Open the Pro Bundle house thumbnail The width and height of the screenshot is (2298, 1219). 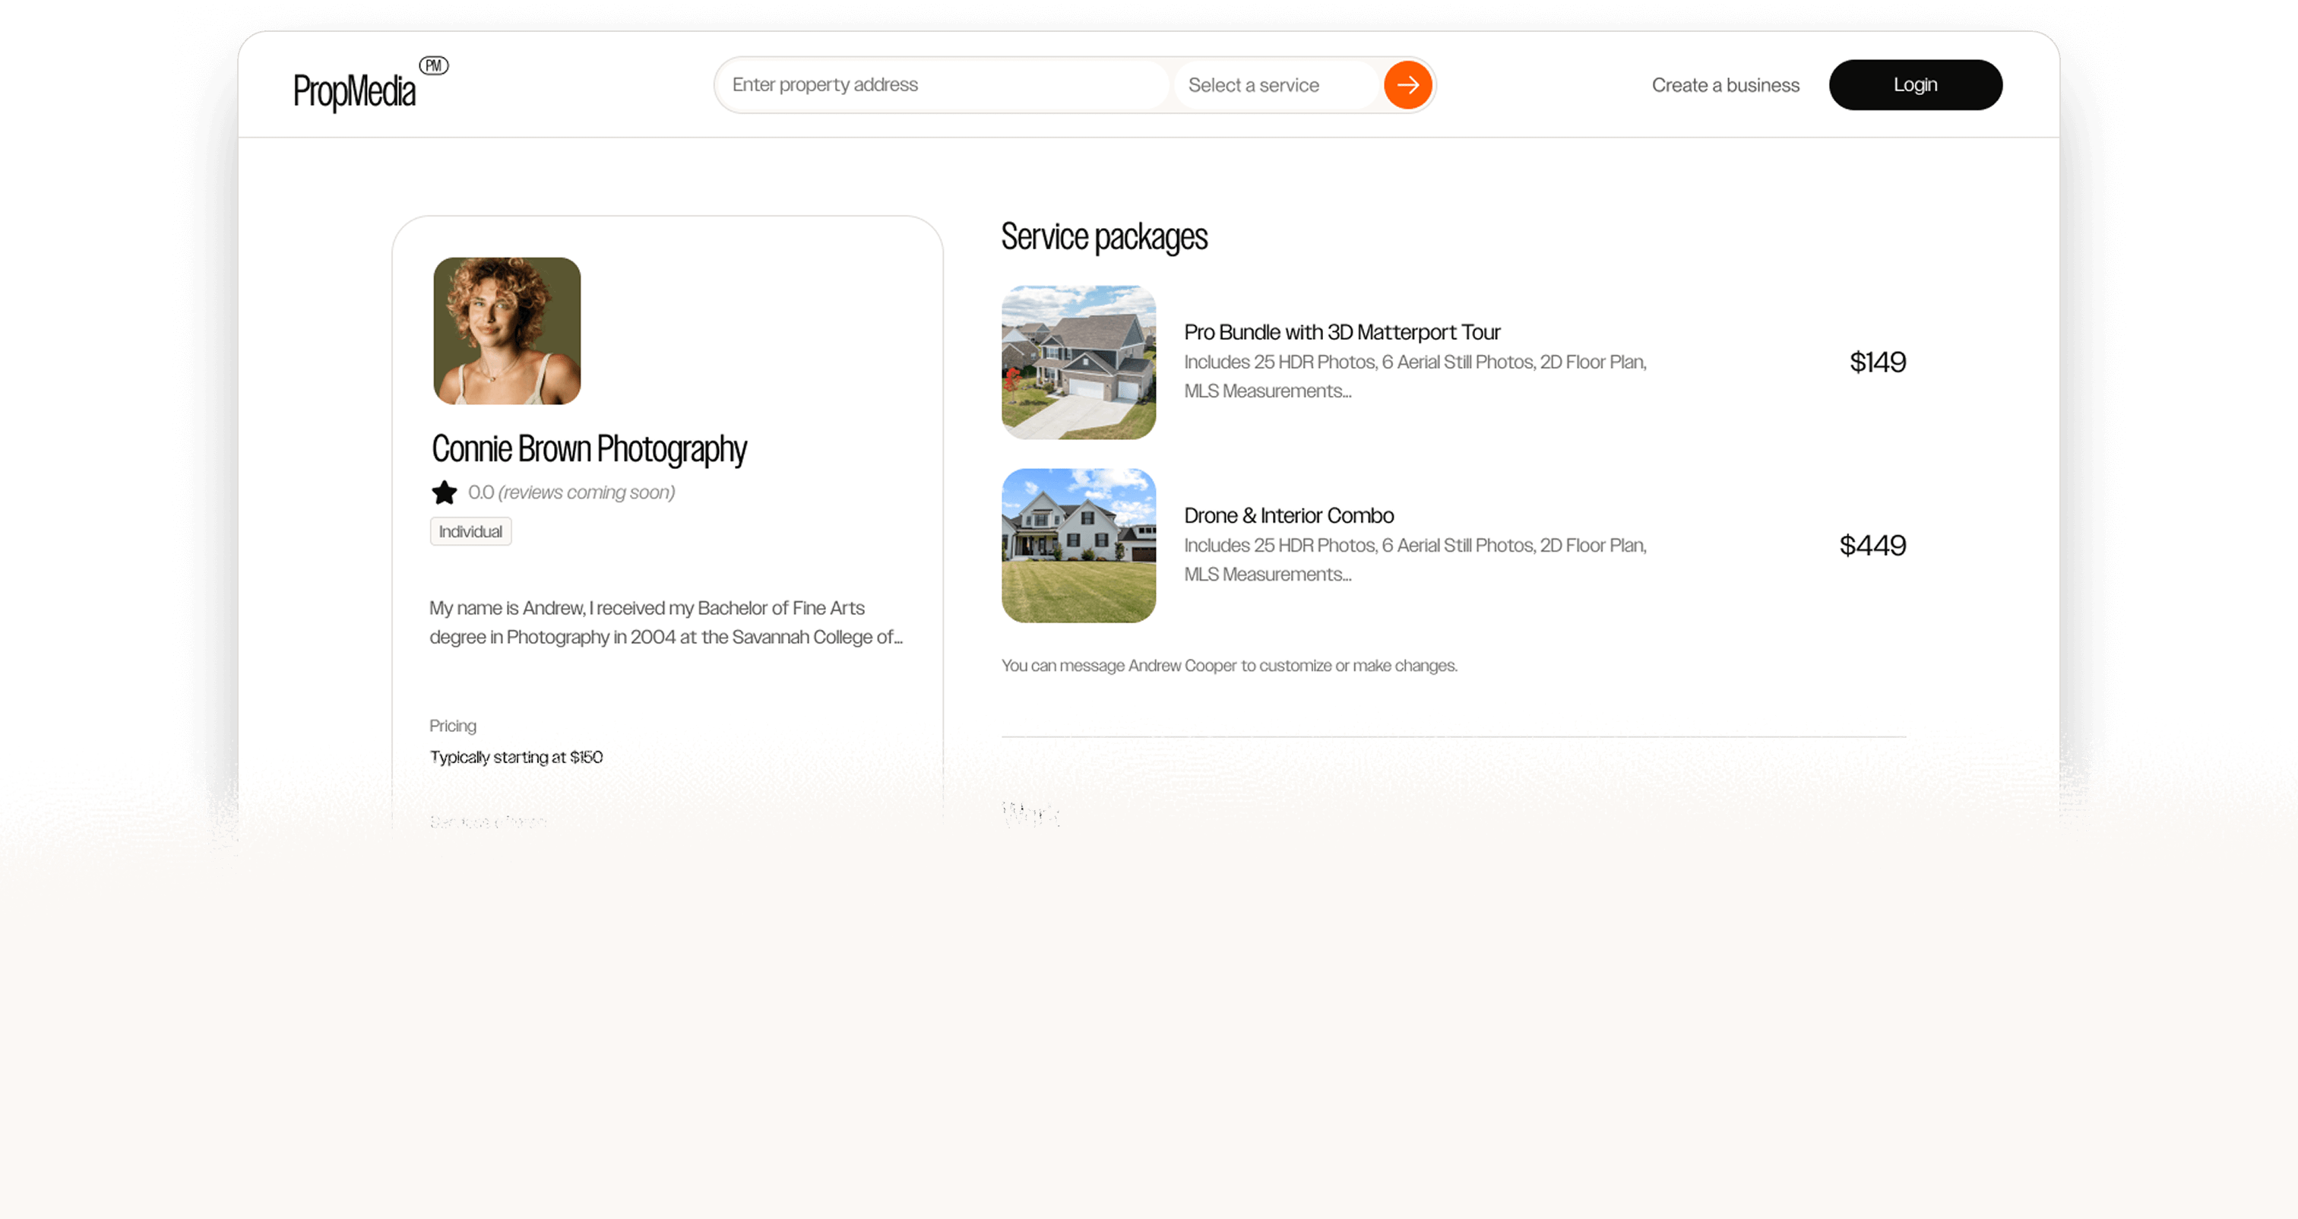pos(1078,363)
